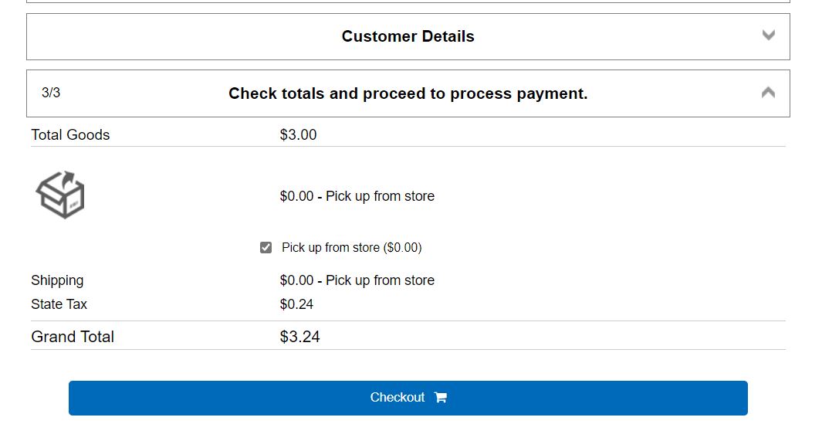Expand the Customer Details section chevron

(x=769, y=35)
